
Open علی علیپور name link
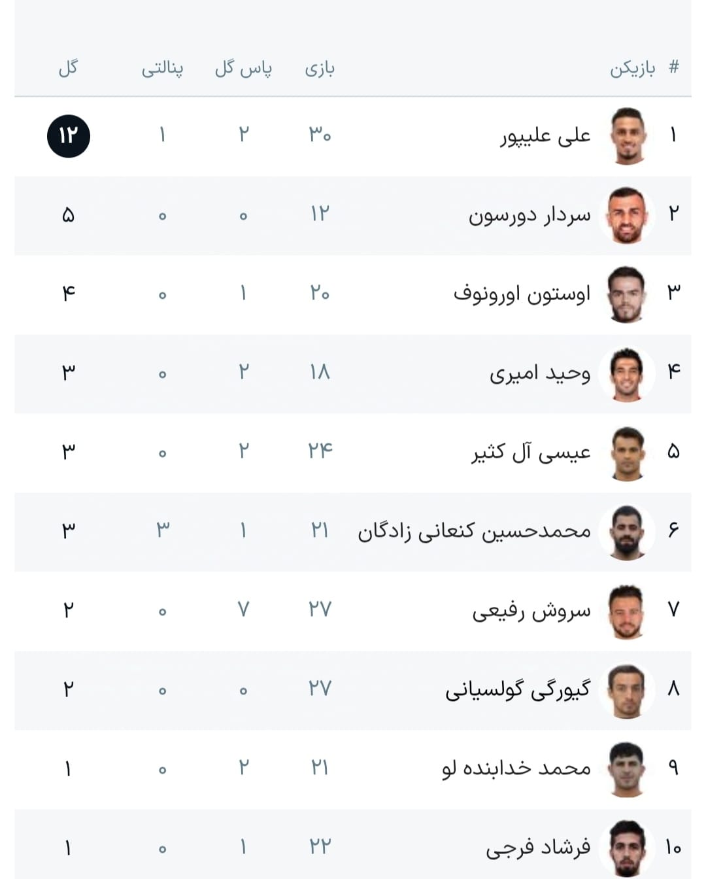(546, 136)
